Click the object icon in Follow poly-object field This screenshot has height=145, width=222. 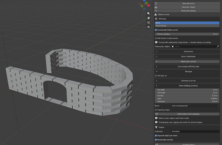pos(173,47)
